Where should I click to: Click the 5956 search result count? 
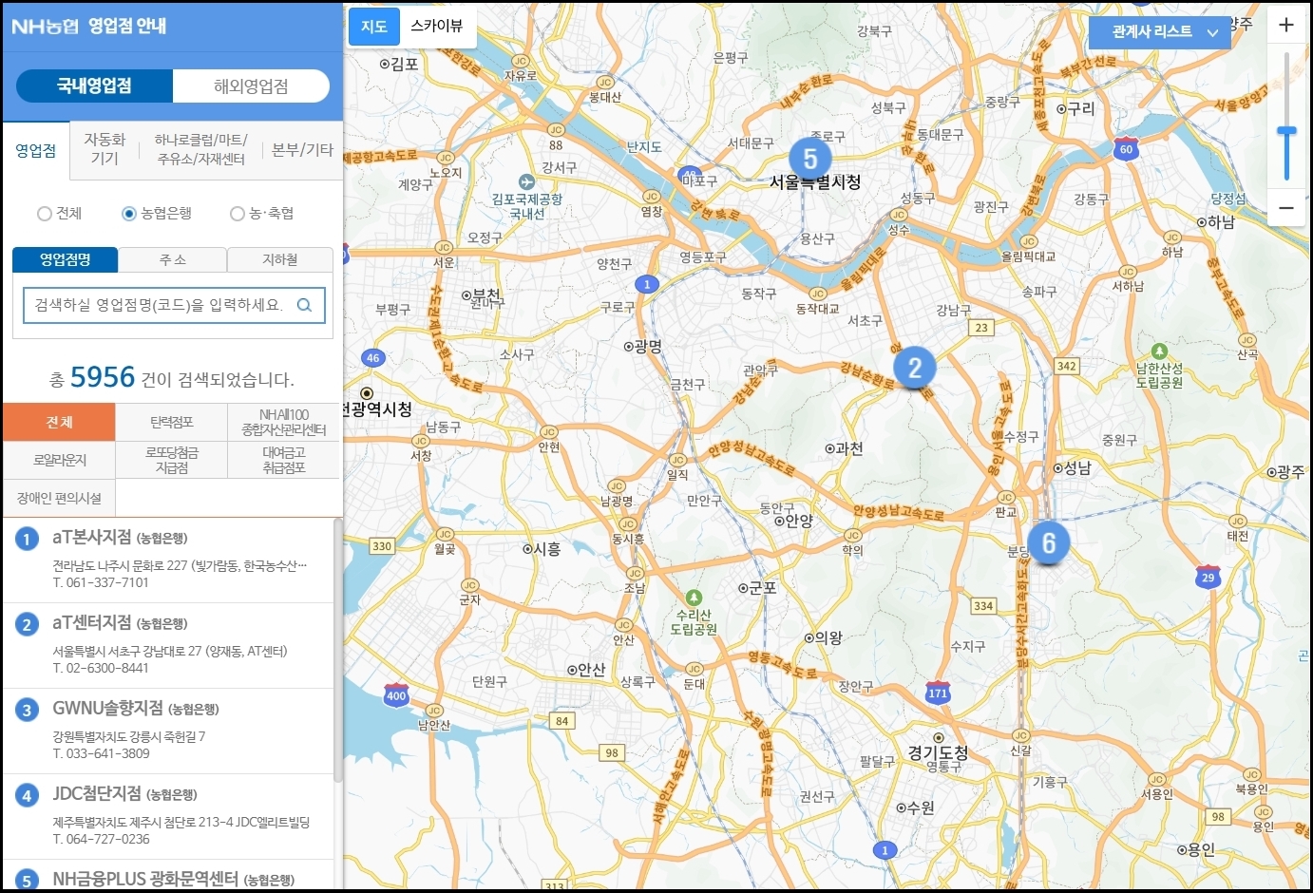[103, 377]
